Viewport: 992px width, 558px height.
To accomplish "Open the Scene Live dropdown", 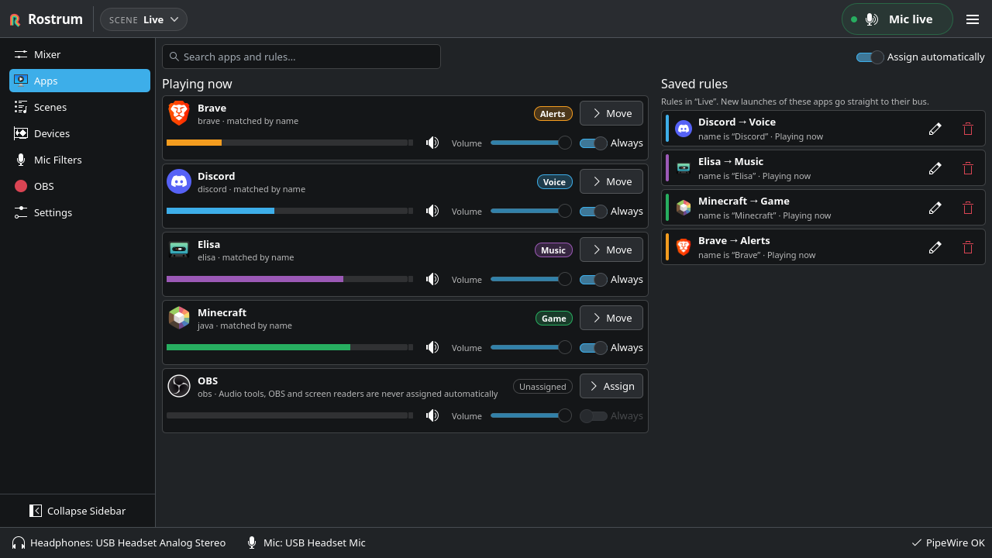I will [143, 19].
